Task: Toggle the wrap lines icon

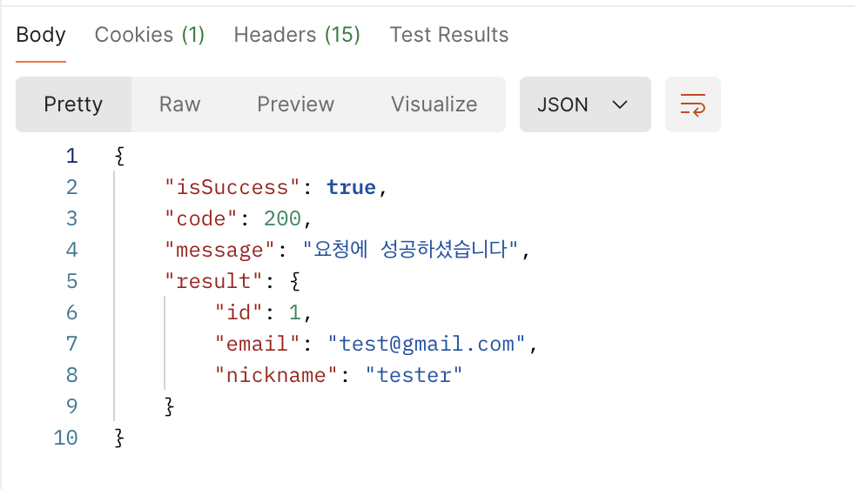Action: [x=692, y=104]
